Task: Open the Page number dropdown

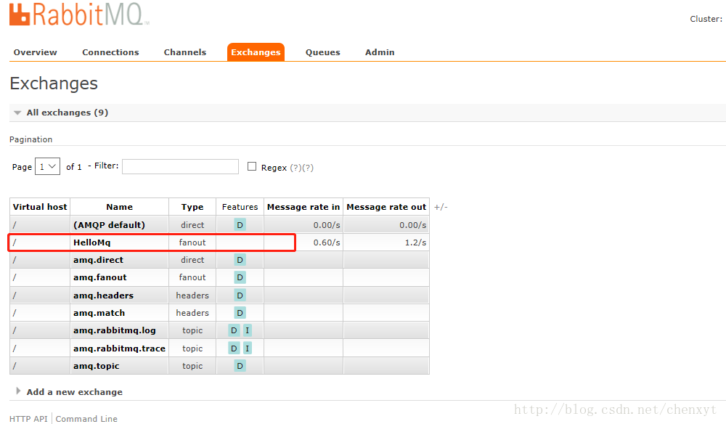Action: pyautogui.click(x=47, y=166)
